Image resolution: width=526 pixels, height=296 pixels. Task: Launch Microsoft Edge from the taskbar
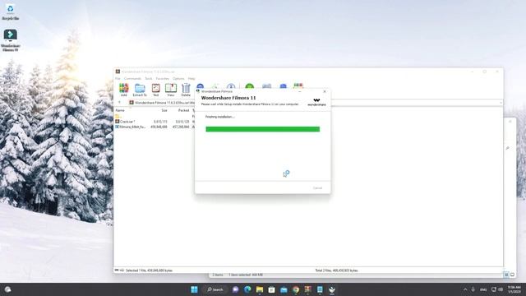pyautogui.click(x=247, y=289)
